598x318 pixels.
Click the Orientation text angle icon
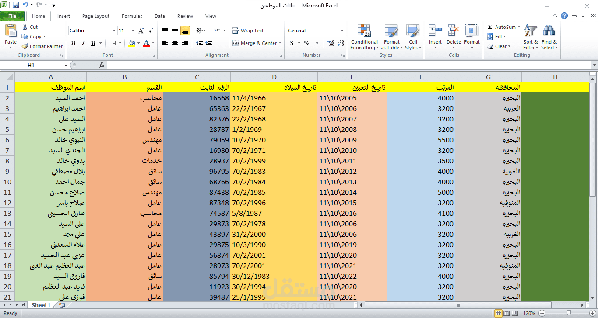pos(200,31)
